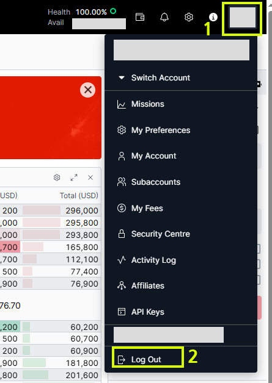Open the wallet icon in top bar
Screen dimensions: 272x383
pos(140,17)
